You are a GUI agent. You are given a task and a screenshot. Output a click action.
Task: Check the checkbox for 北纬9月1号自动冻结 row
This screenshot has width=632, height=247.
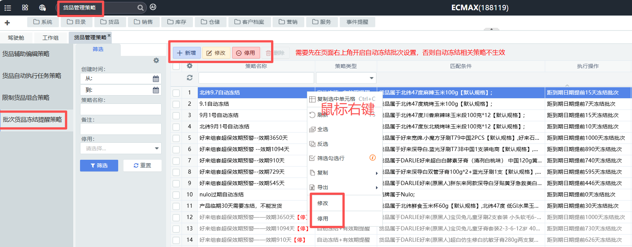[x=176, y=127]
